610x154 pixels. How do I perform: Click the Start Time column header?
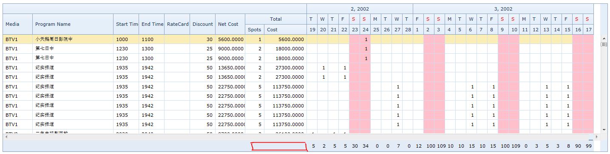point(126,24)
